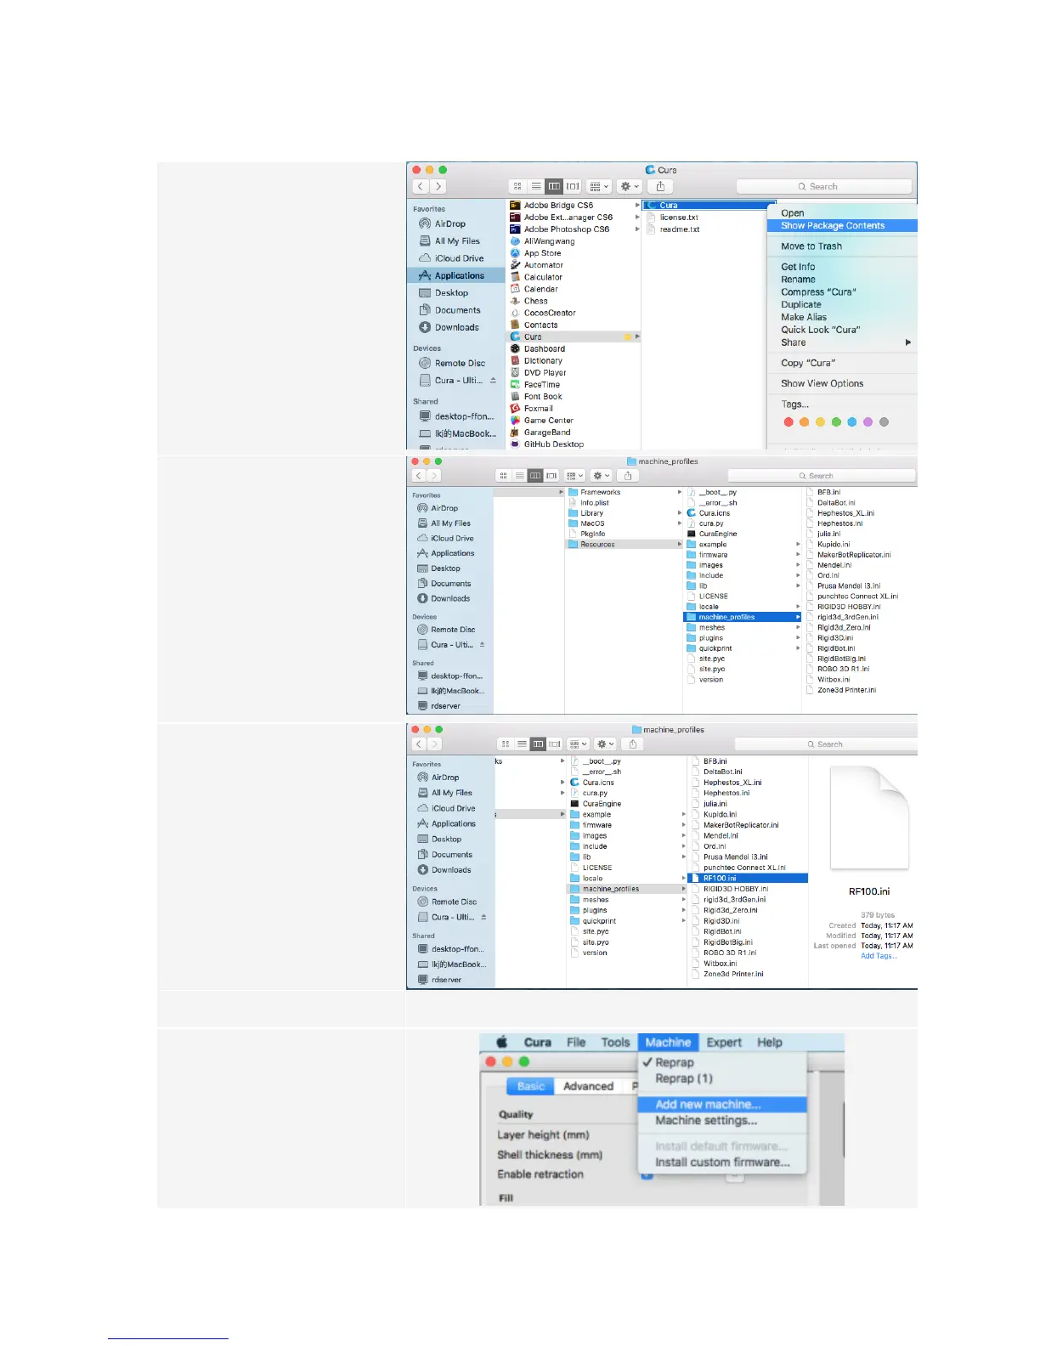
Task: Apply the red tag color in the context menu
Action: [x=788, y=422]
